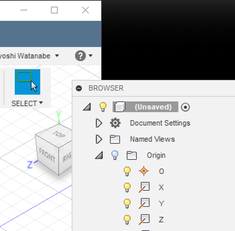Select the Origin tree item
Screen dimensions: 235x231
[156, 155]
